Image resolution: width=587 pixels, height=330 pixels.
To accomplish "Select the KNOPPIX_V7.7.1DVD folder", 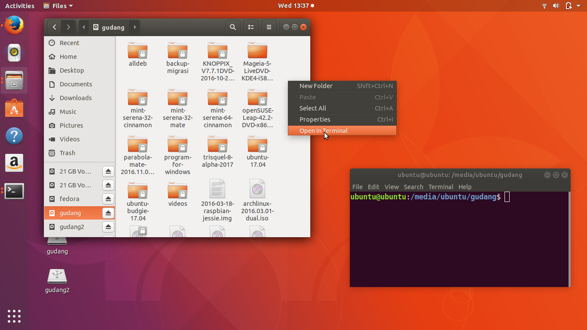I will tap(217, 62).
